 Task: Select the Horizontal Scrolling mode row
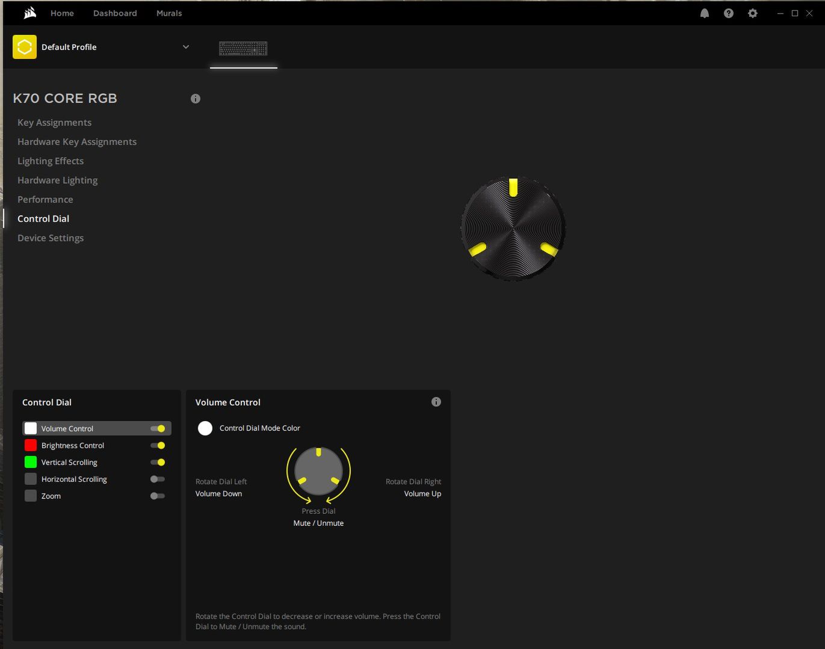97,479
